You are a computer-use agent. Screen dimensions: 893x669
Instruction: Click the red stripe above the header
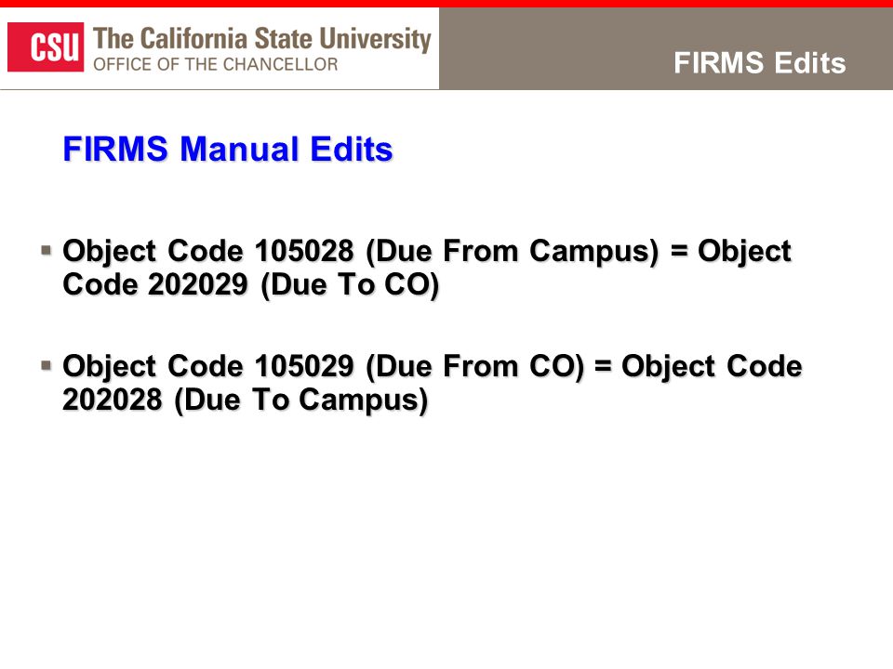446,4
